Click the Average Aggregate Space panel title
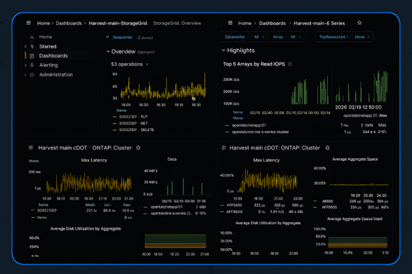Screen dimensions: 412x274 pyautogui.click(x=355, y=159)
